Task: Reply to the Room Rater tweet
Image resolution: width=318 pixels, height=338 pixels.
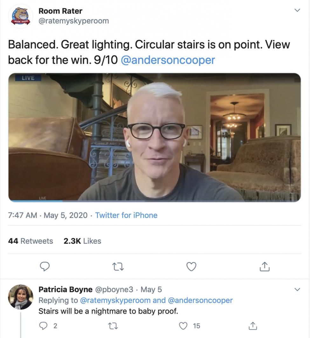Action: 45,267
